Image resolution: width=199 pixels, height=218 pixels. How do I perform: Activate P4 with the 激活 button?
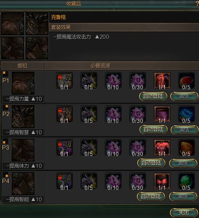(183, 197)
